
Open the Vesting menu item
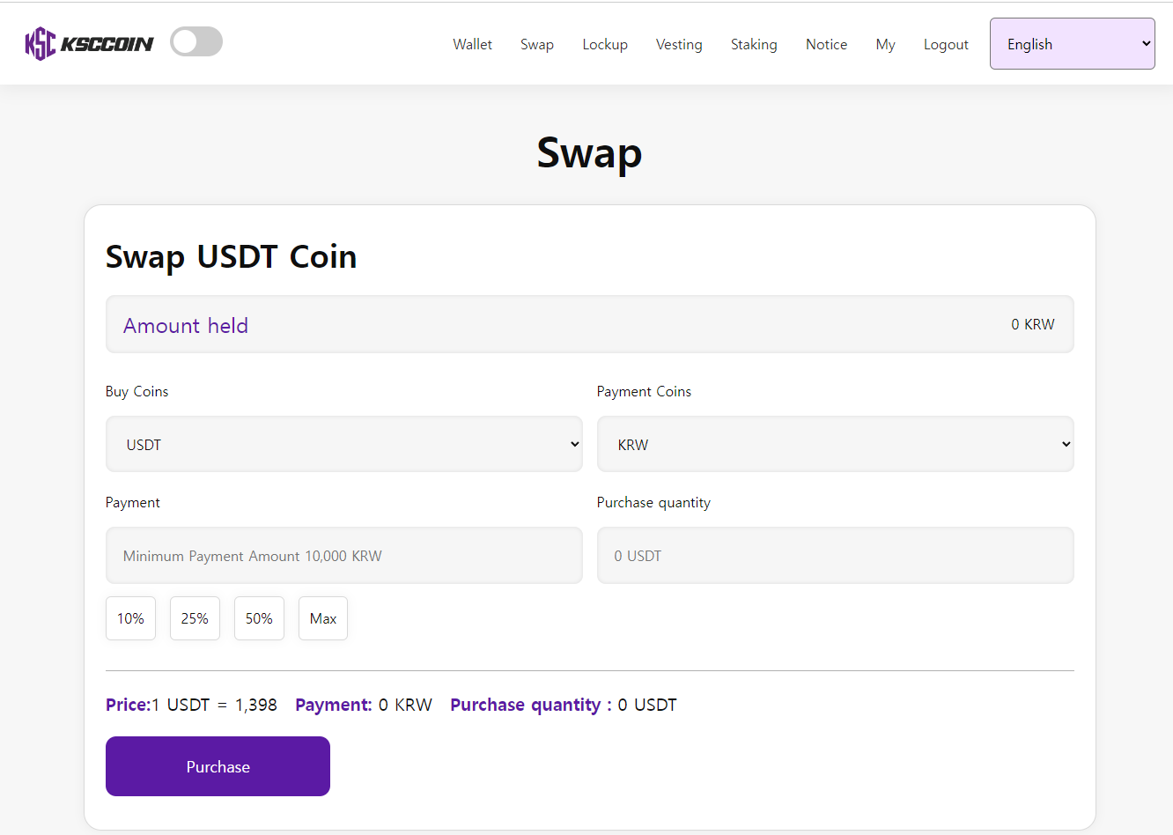(x=679, y=44)
